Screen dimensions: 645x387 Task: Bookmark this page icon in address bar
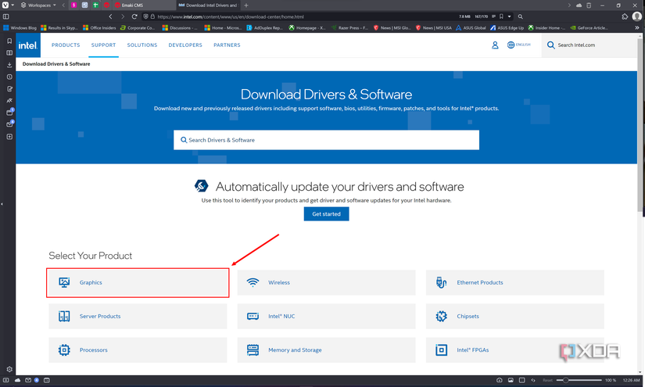[501, 16]
